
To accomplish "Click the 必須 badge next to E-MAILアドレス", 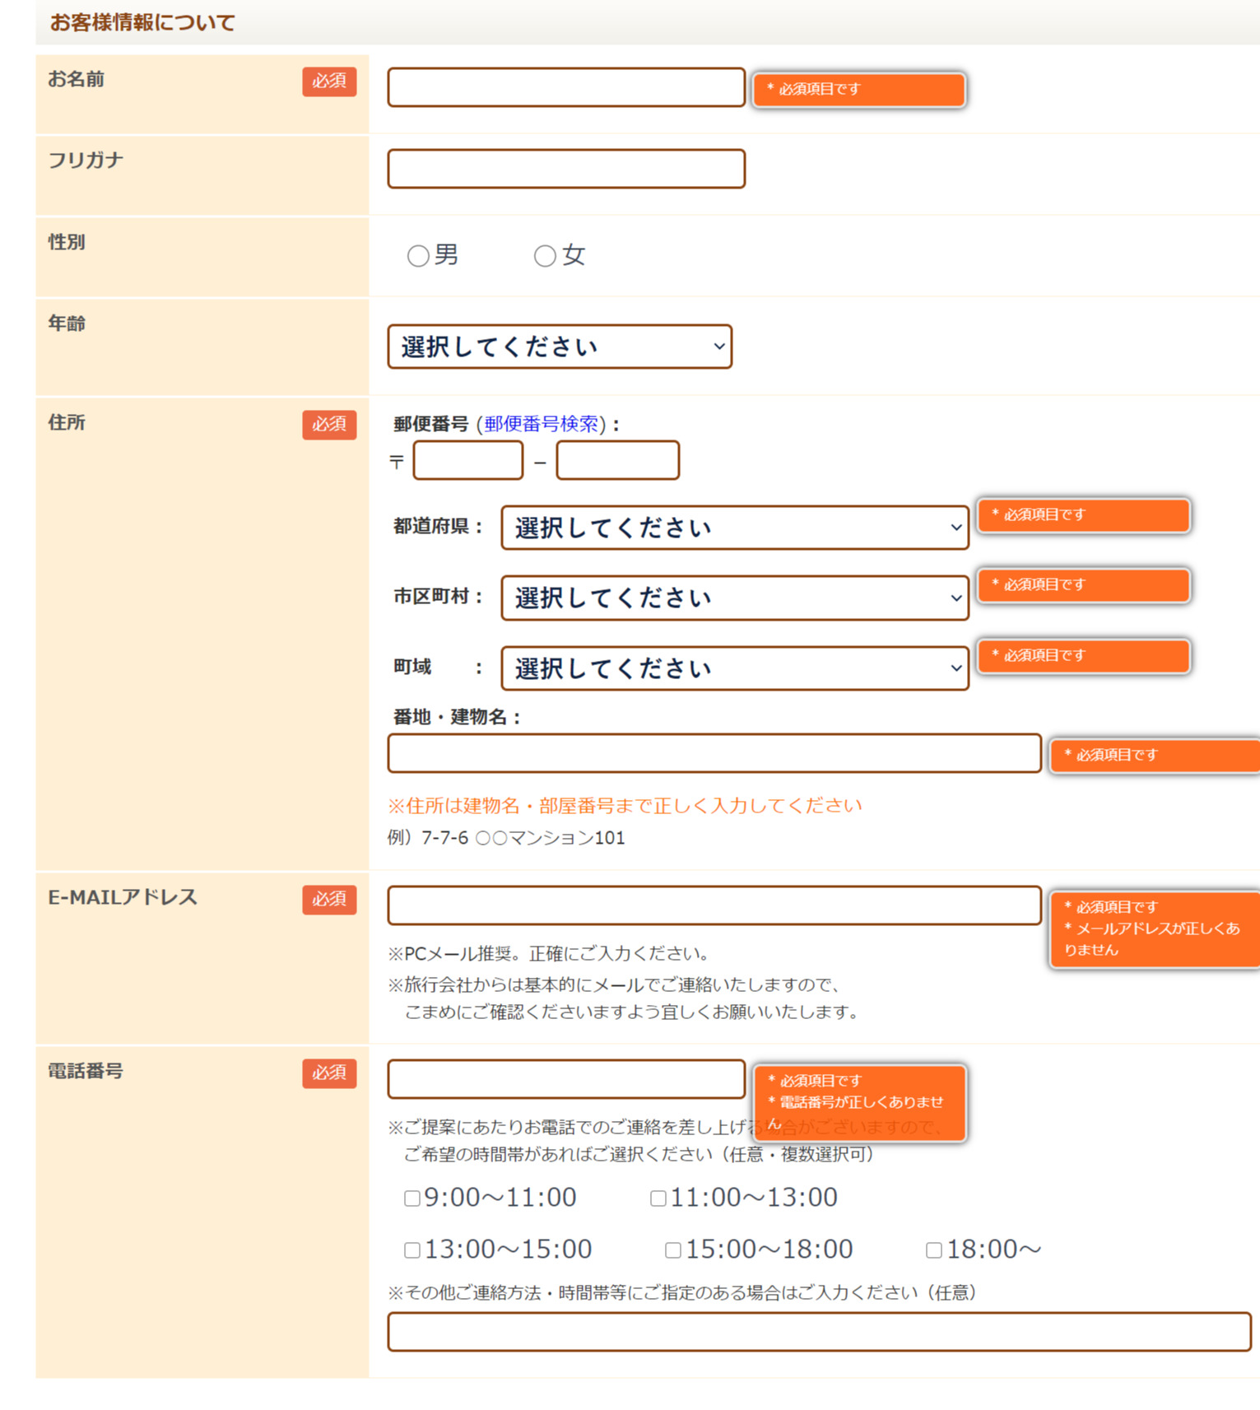I will click(x=329, y=900).
